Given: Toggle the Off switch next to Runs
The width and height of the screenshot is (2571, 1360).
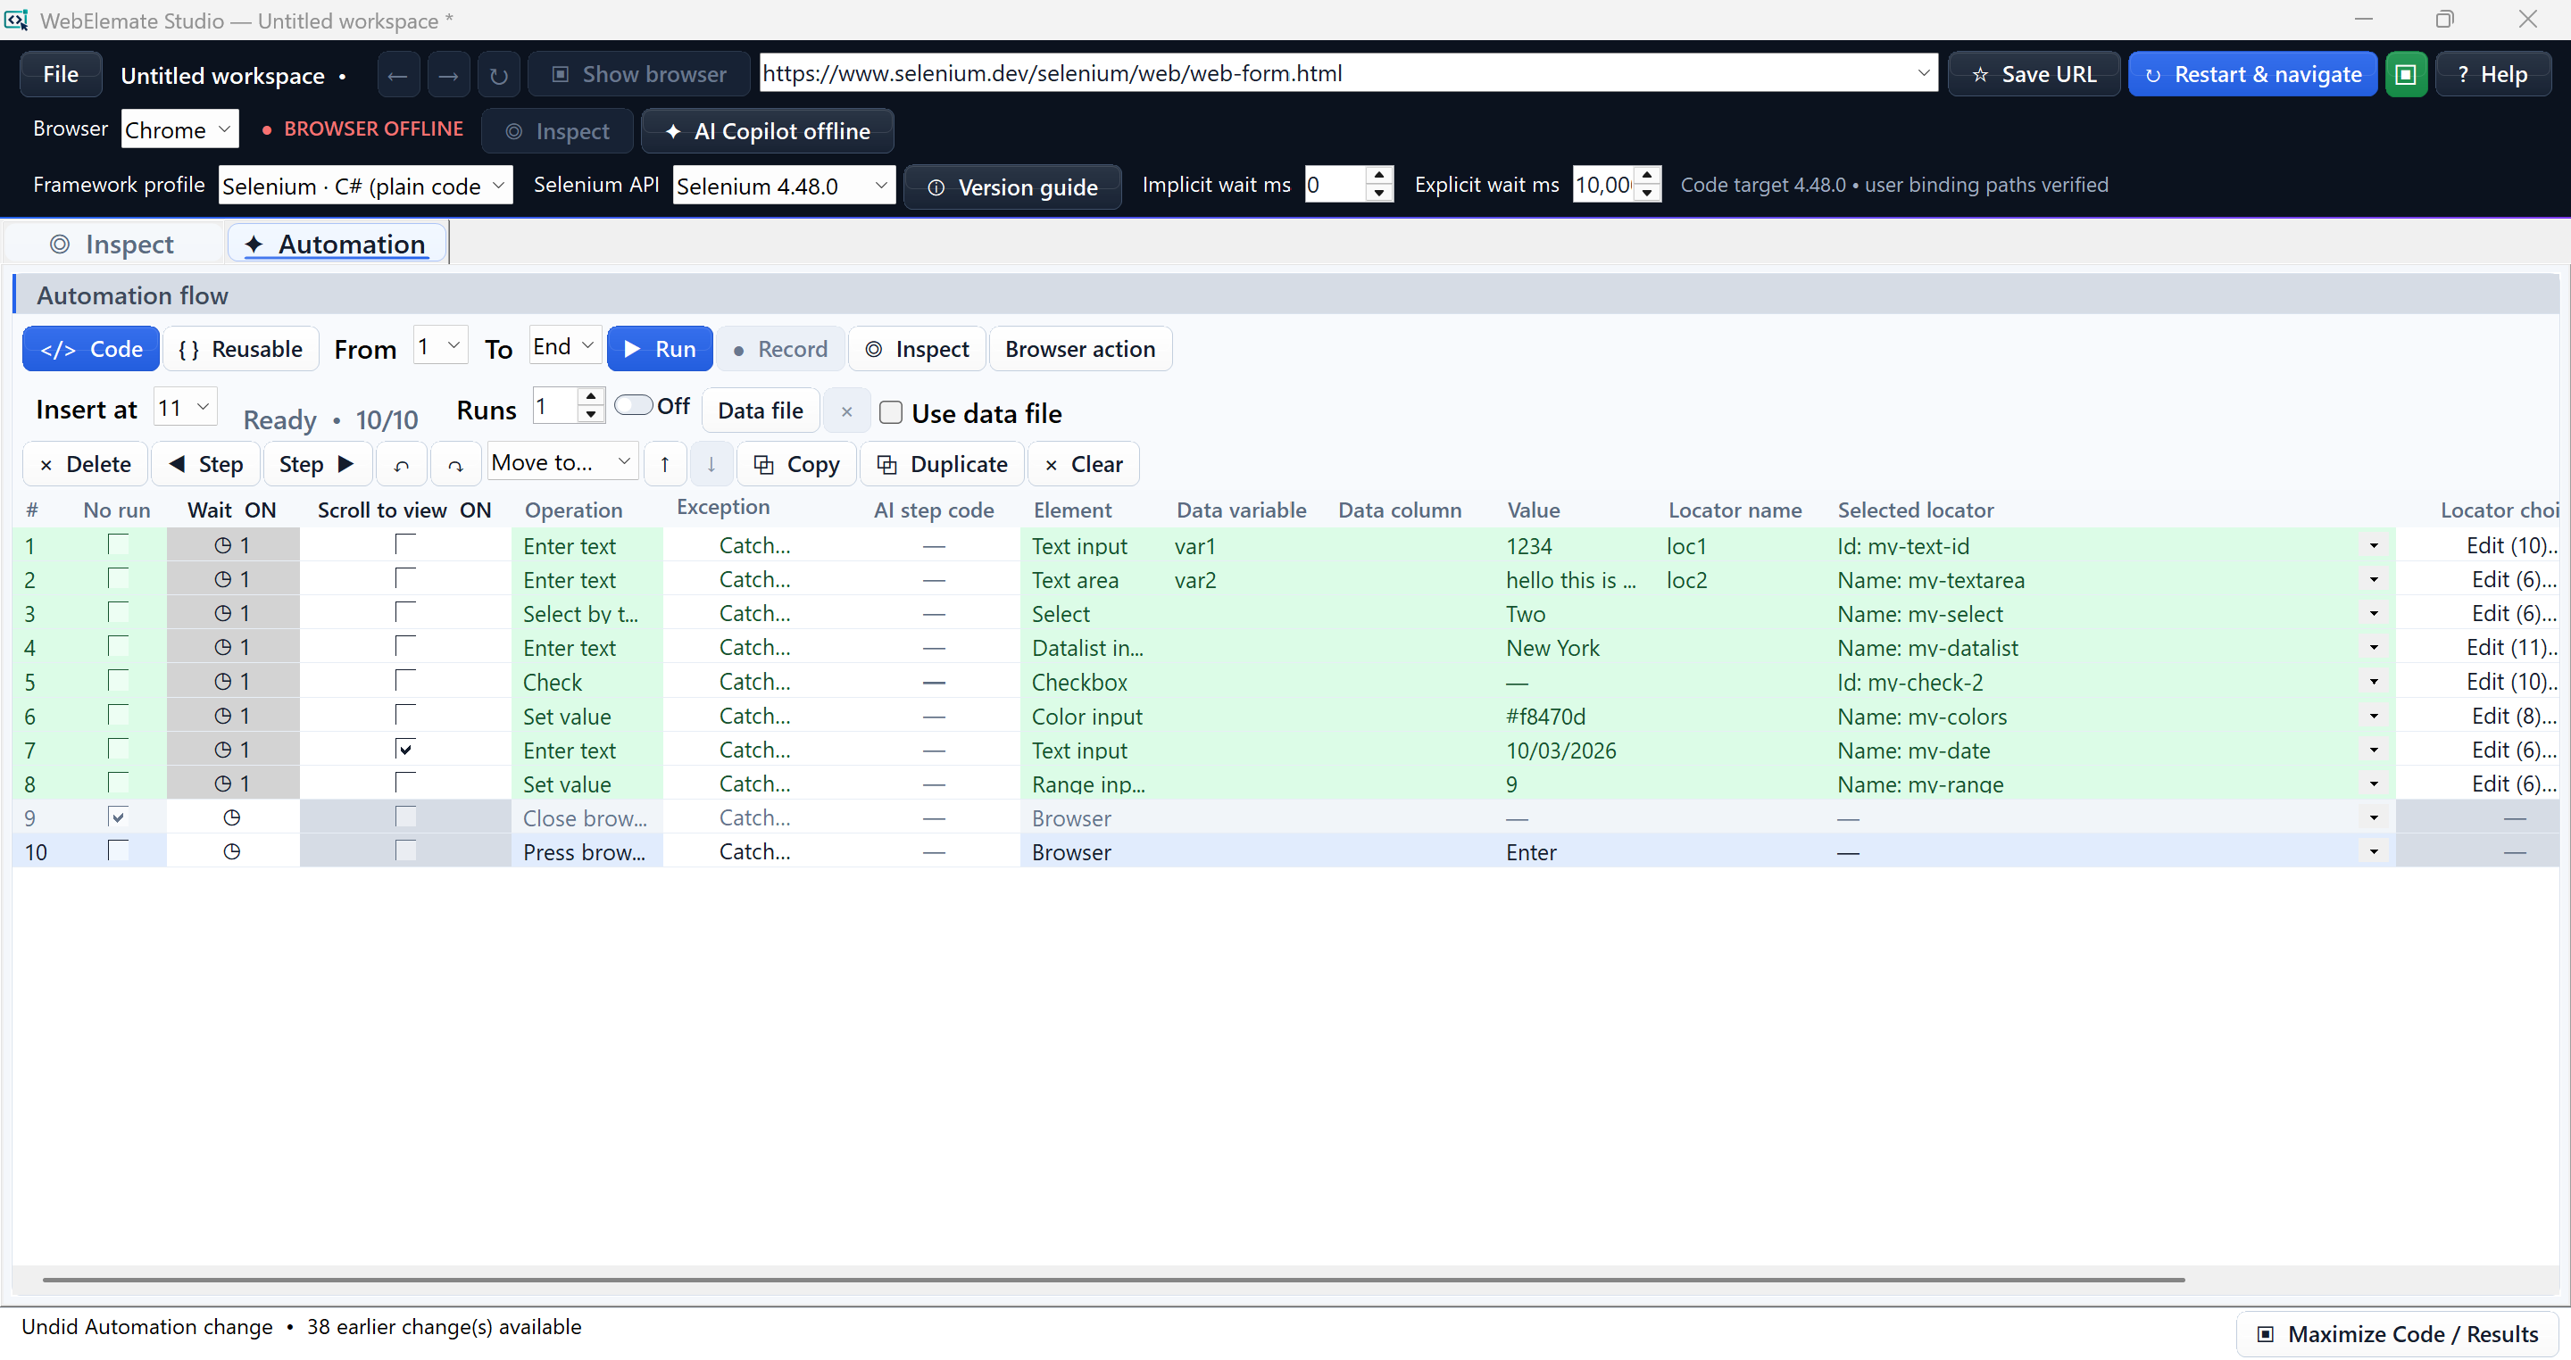Looking at the screenshot, I should coord(633,405).
